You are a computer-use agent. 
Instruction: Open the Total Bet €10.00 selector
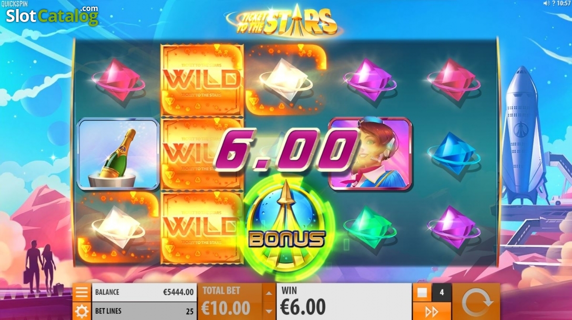coord(230,302)
